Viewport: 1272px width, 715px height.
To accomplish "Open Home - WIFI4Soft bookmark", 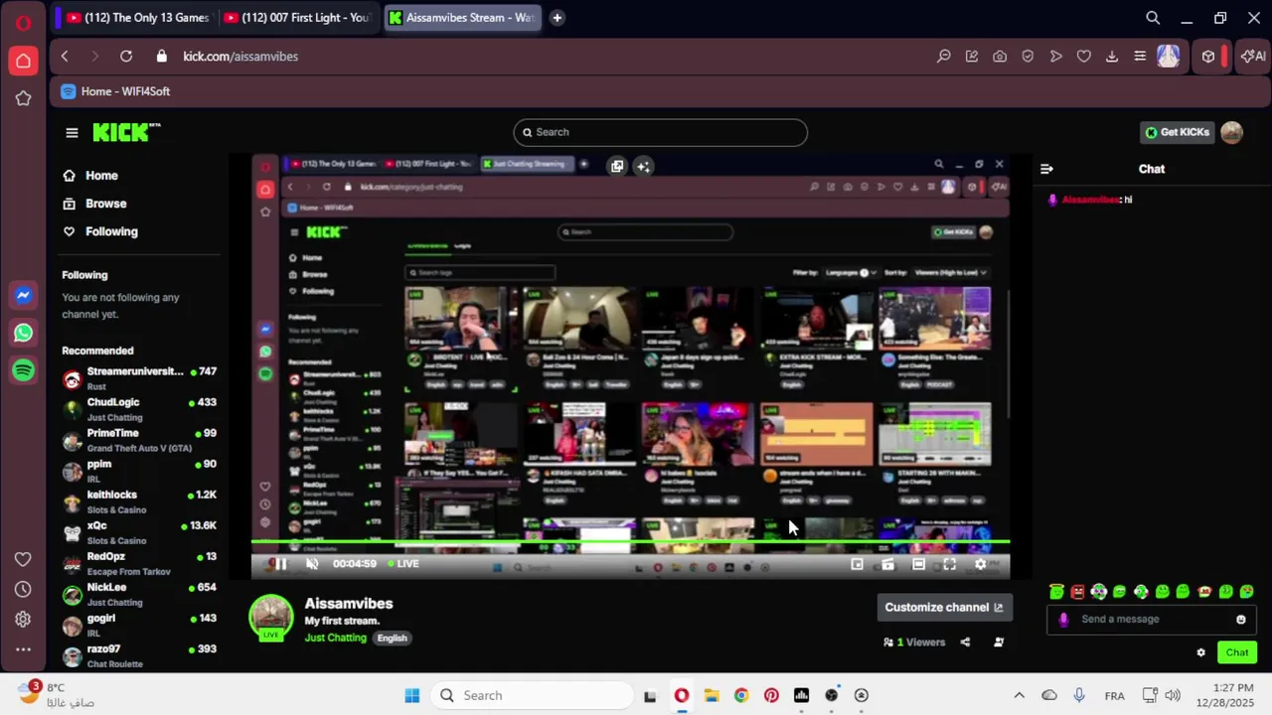I will 115,91.
